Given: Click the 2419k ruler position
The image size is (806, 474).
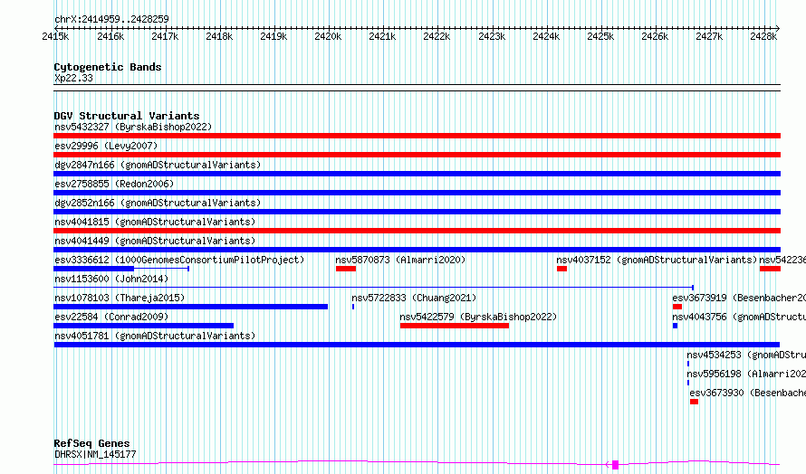Looking at the screenshot, I should (x=273, y=36).
